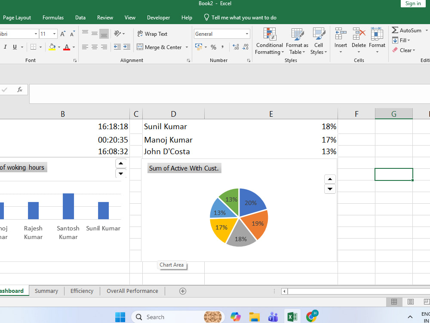Open the Format cells menu
The width and height of the screenshot is (430, 323).
tap(377, 41)
